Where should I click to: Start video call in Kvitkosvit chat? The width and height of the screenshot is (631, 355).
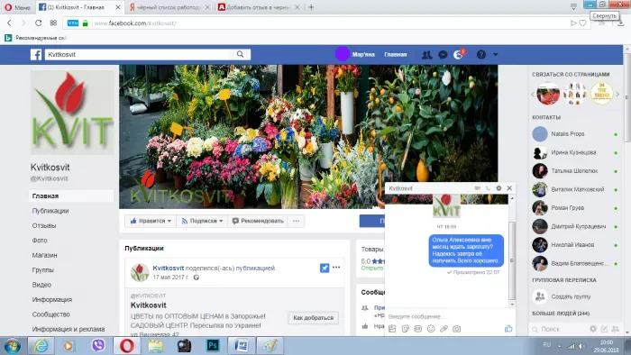(x=477, y=187)
